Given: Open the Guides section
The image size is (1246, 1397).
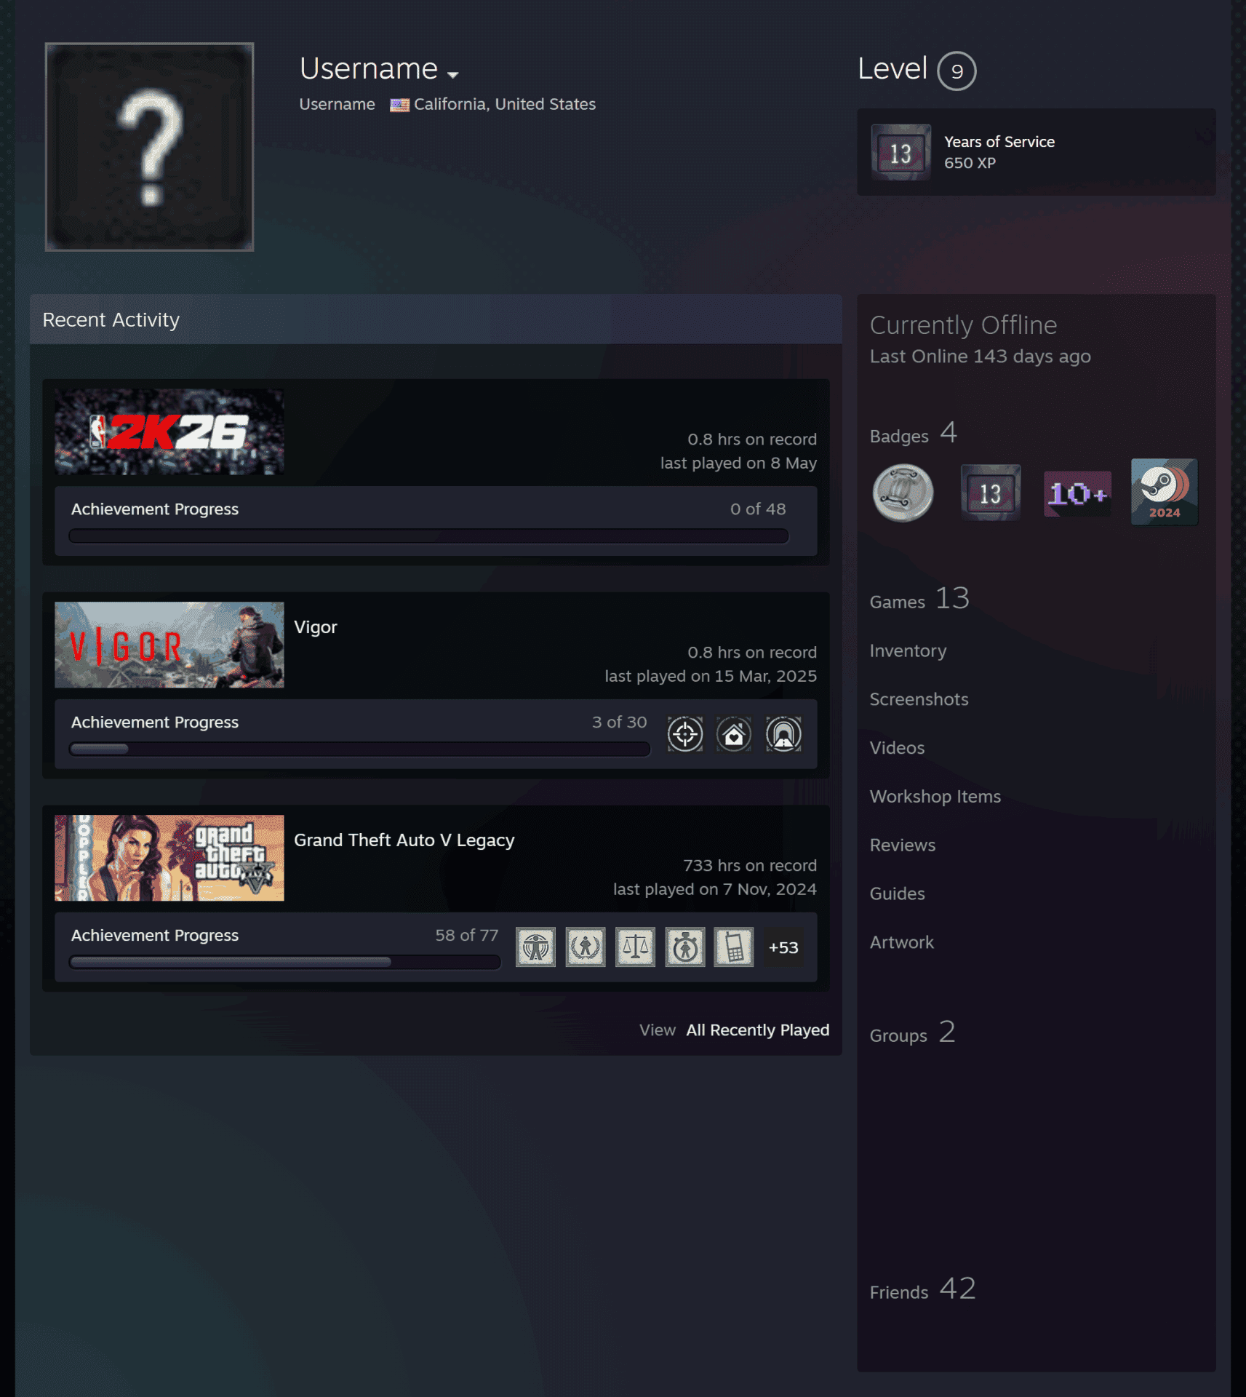Looking at the screenshot, I should tap(897, 894).
